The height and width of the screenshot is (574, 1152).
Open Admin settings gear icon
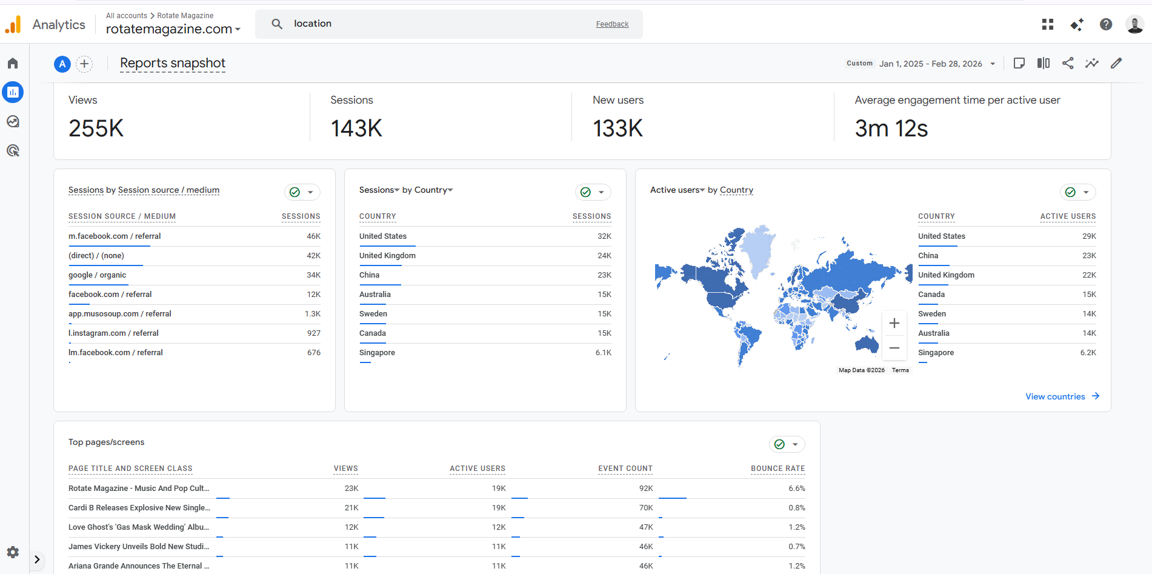13,552
